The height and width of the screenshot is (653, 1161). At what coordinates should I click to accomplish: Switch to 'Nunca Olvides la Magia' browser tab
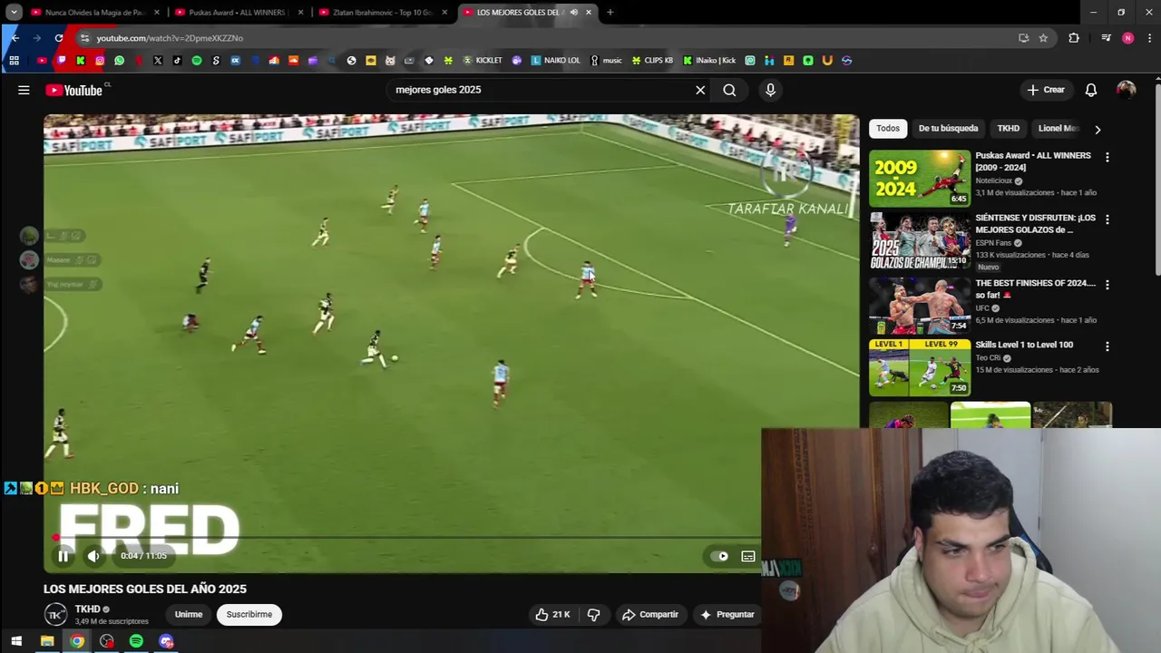point(94,13)
